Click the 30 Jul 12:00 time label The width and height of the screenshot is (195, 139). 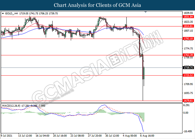click(112, 136)
